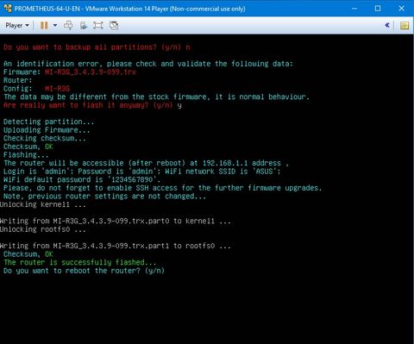
Task: Maximize the VMware Player window
Action: point(378,9)
